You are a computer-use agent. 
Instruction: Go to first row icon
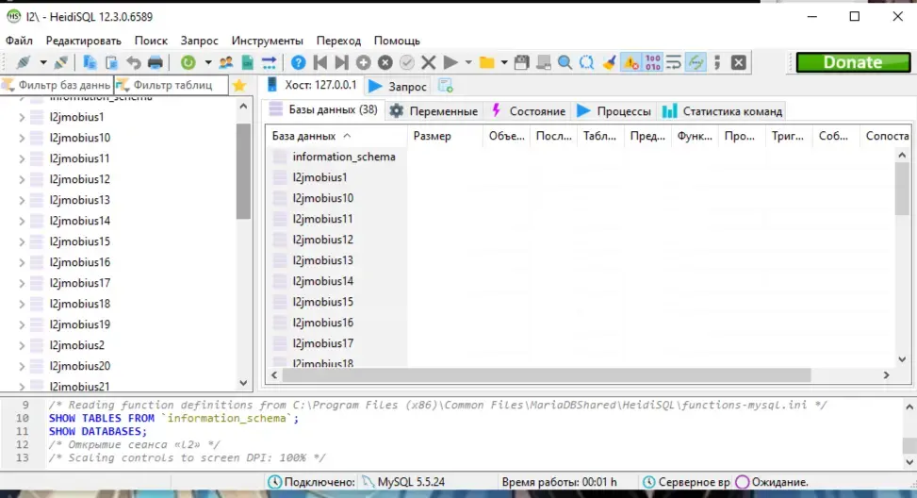pyautogui.click(x=319, y=62)
